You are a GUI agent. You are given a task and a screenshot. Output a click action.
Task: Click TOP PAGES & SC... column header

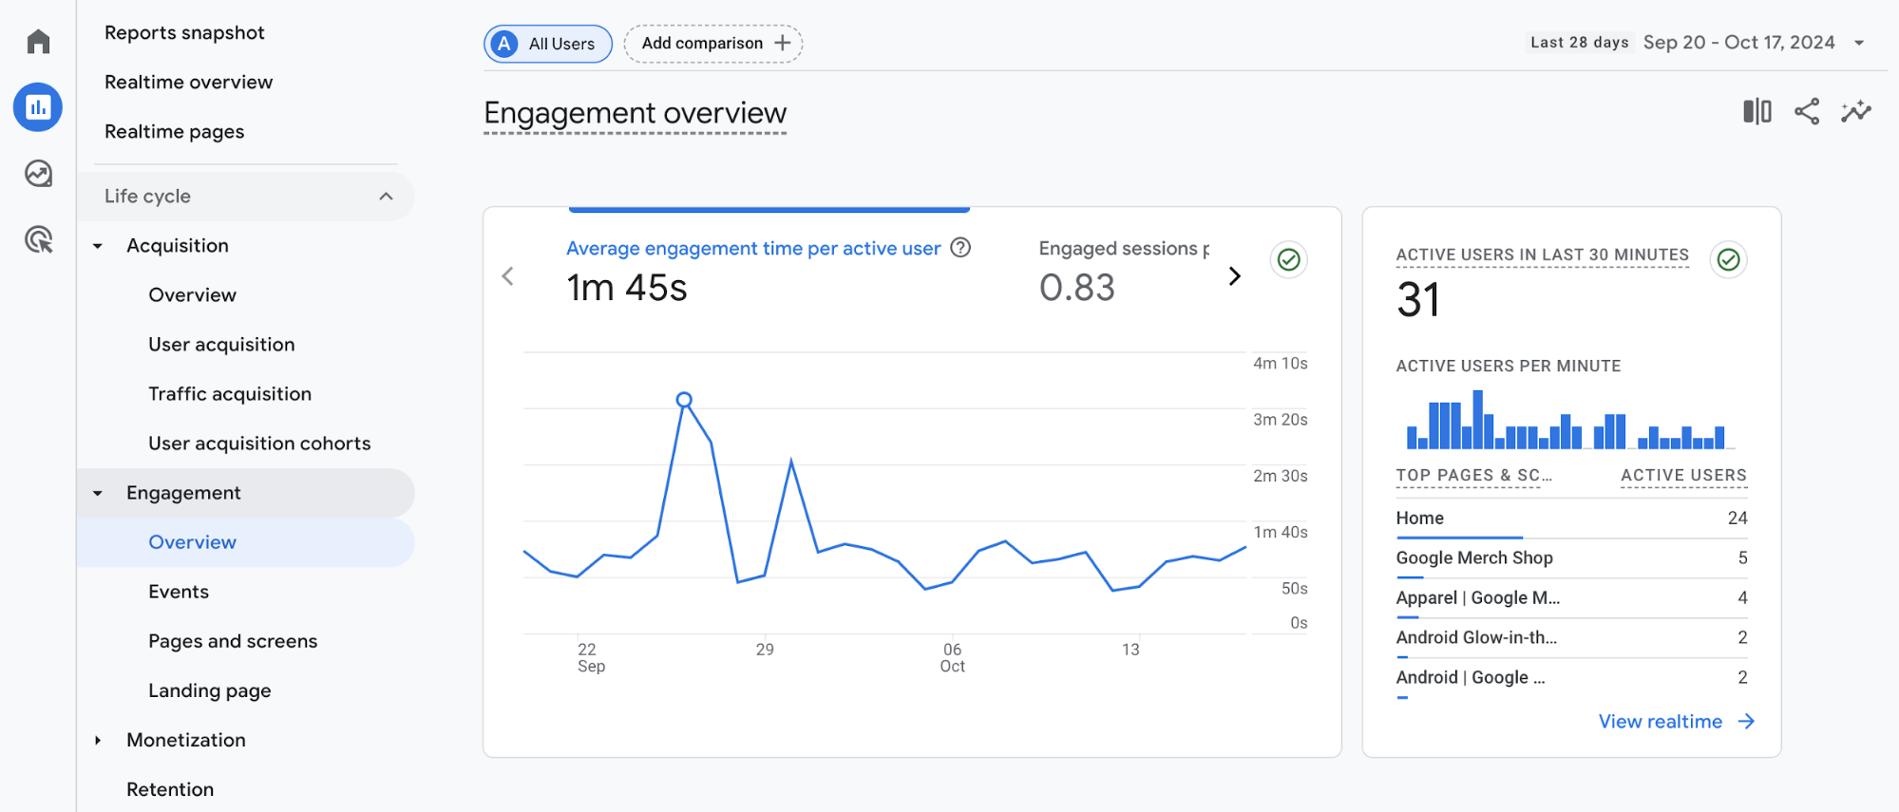[x=1473, y=476]
